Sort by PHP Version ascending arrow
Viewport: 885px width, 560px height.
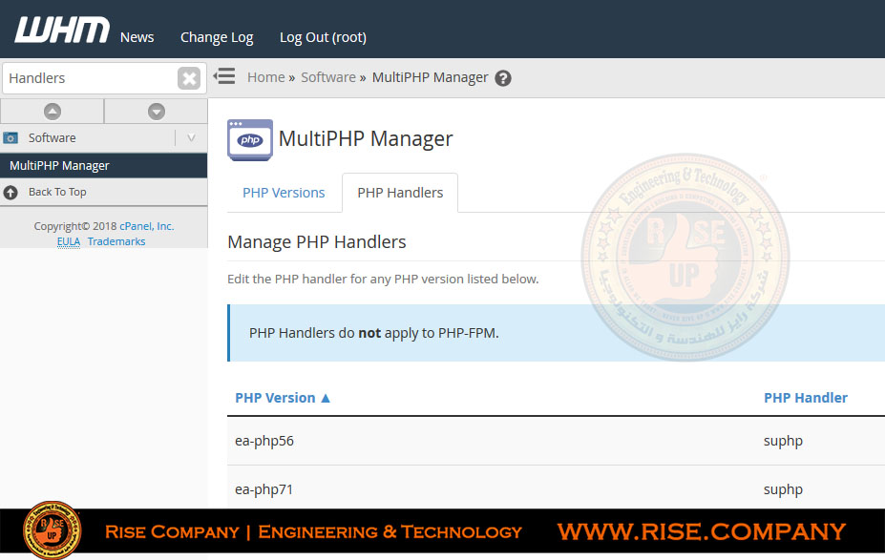click(x=326, y=398)
